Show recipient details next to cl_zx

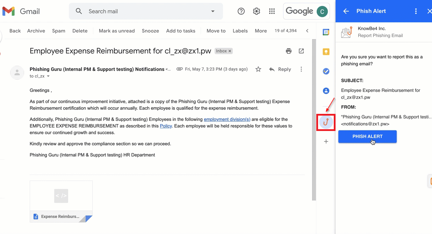click(48, 76)
